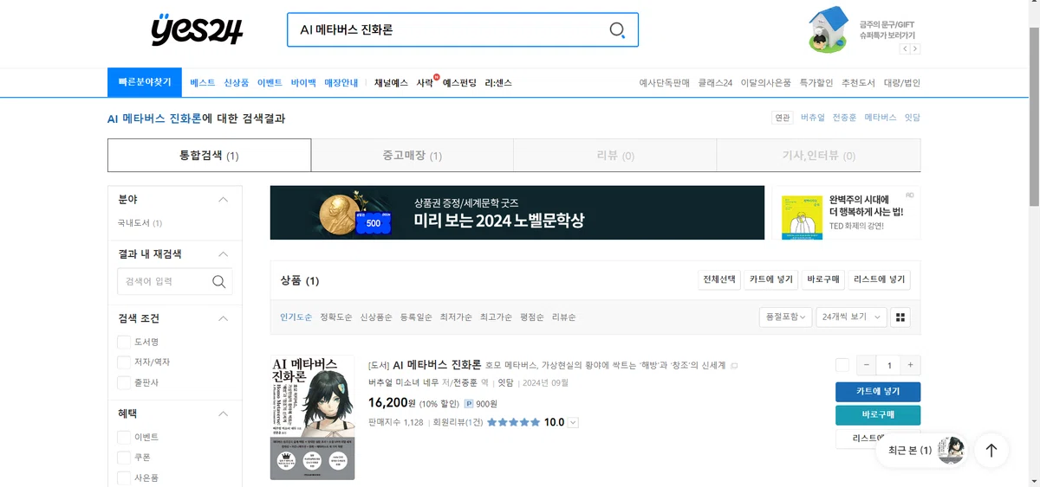Click the magnifier search icon in the top search bar
Viewport: 1040px width, 487px height.
(617, 30)
